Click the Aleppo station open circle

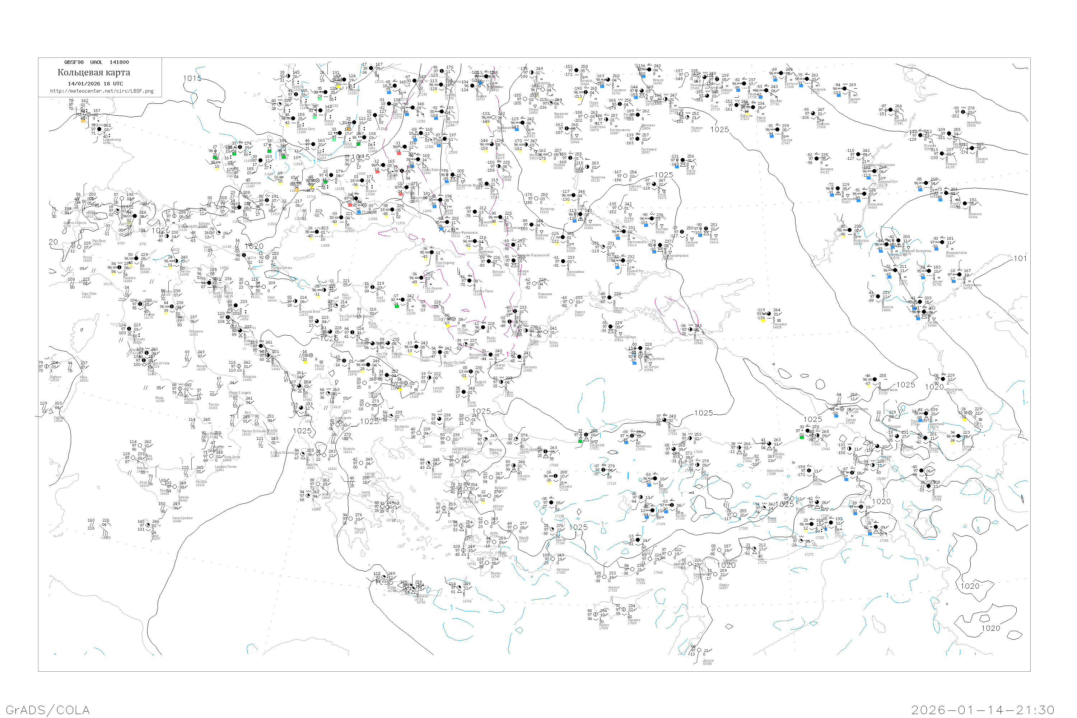coord(716,574)
